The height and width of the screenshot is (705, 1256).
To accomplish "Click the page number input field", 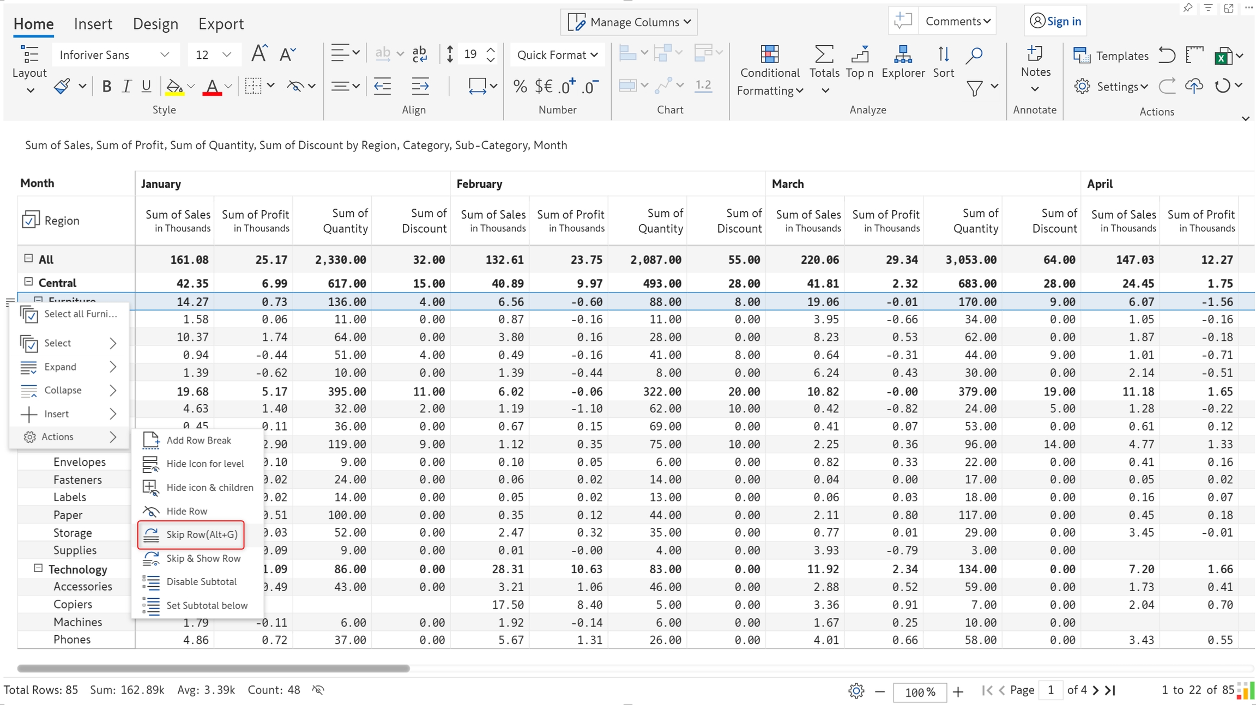I will (1050, 690).
